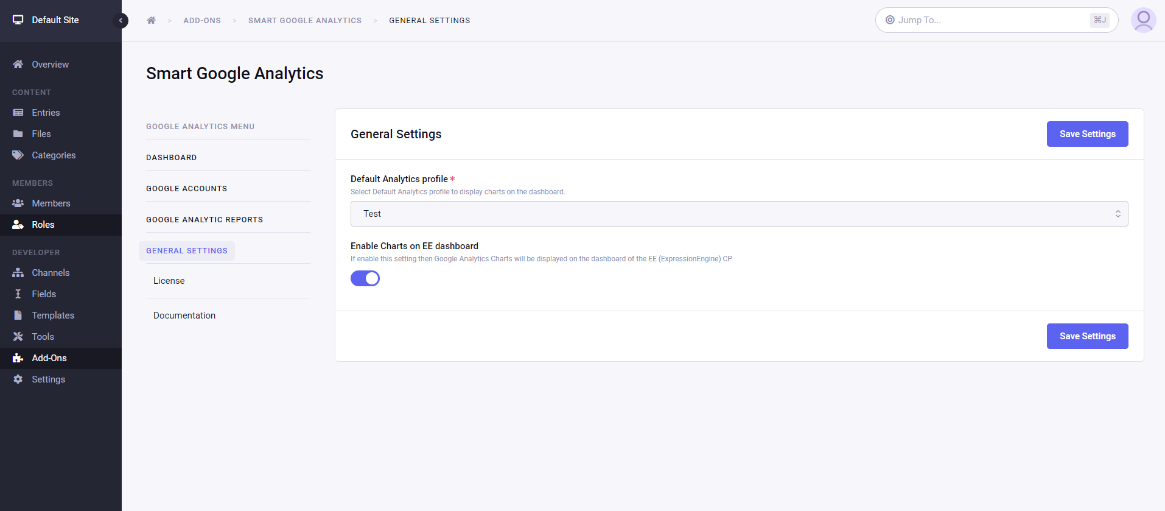Click the Default Analytics profile label
This screenshot has height=511, width=1165.
click(399, 179)
